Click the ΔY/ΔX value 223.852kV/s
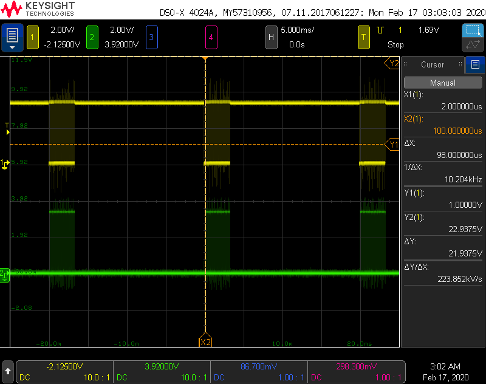 (460, 279)
